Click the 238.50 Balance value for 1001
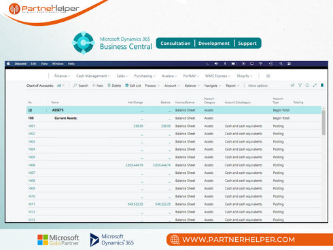The width and height of the screenshot is (333, 250). point(166,126)
